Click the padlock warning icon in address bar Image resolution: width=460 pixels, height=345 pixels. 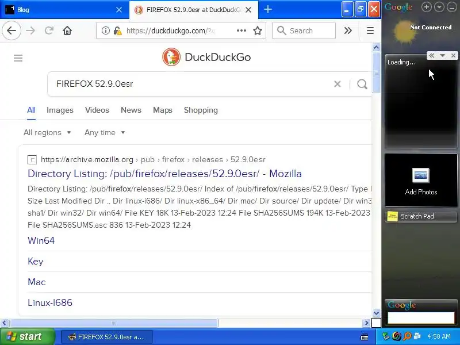pos(118,30)
